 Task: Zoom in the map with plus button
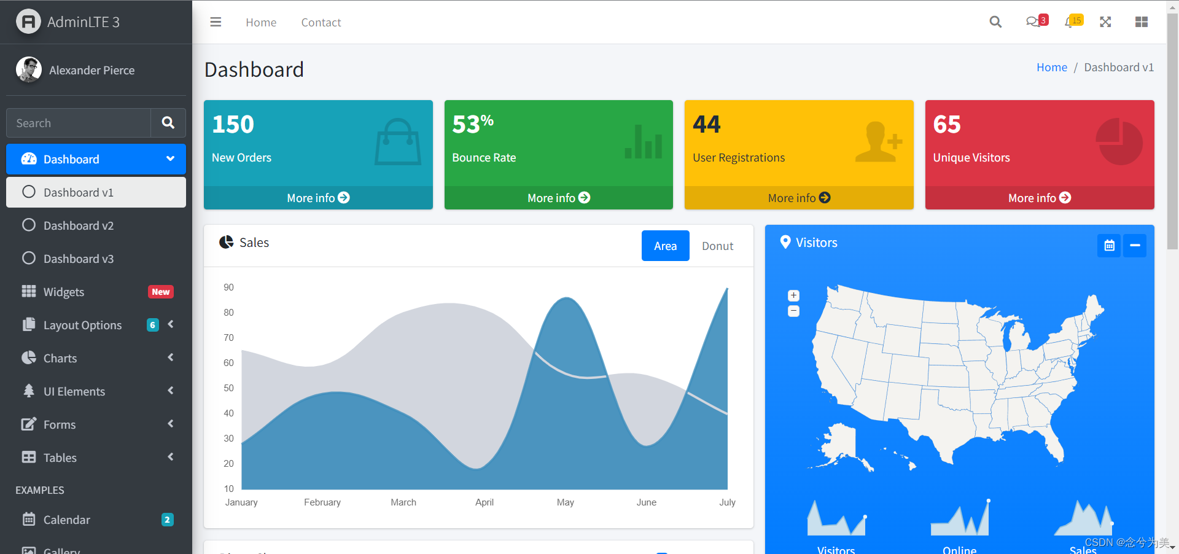click(793, 295)
